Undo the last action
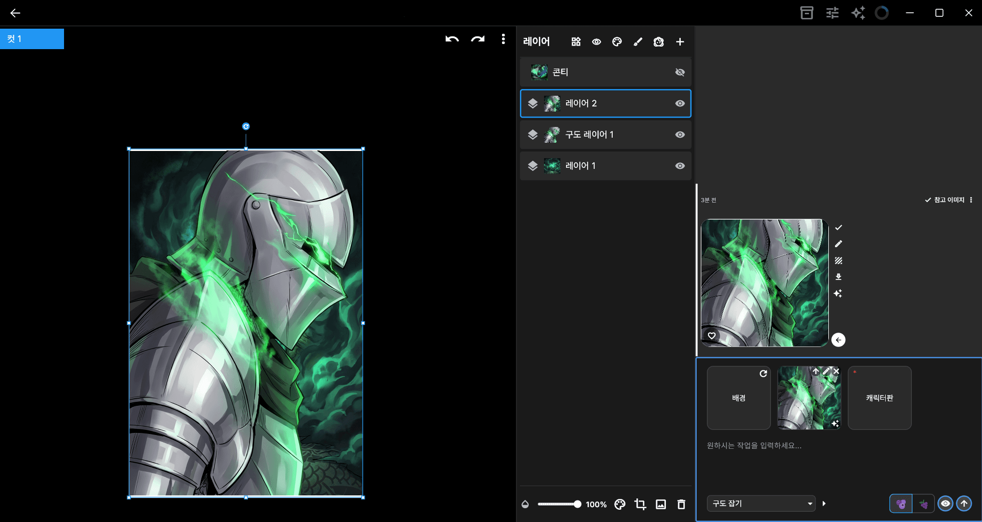 coord(452,39)
